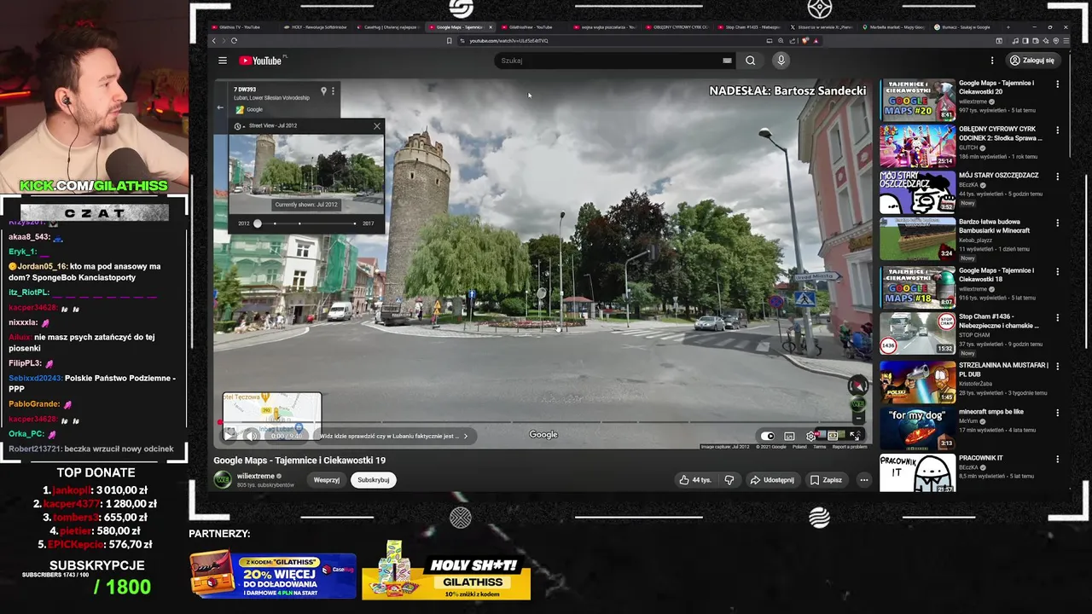Click the Zaloguj się sign-in button
The image size is (1092, 614).
(1032, 61)
